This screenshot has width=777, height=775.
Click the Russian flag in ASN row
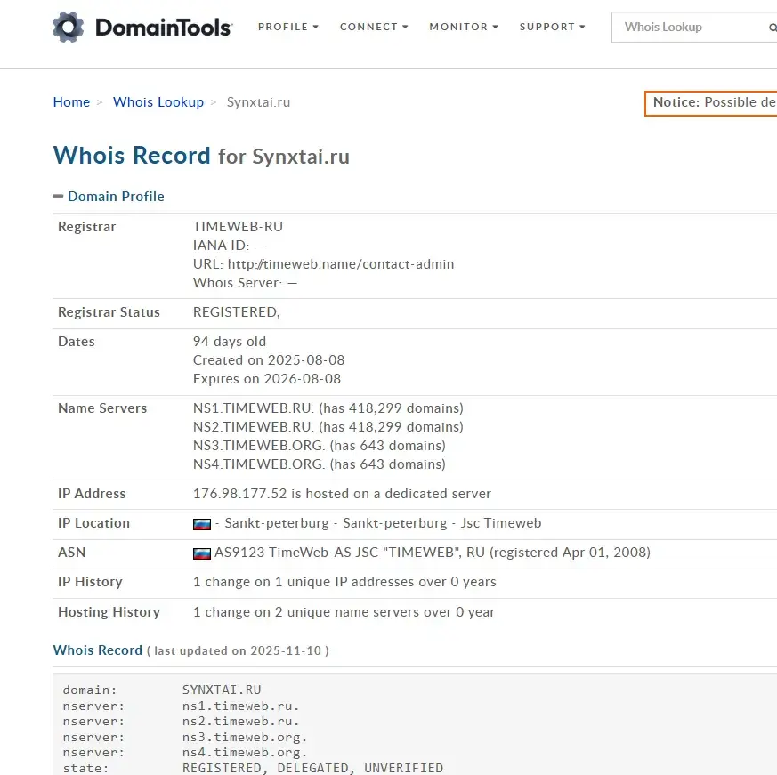(x=202, y=553)
